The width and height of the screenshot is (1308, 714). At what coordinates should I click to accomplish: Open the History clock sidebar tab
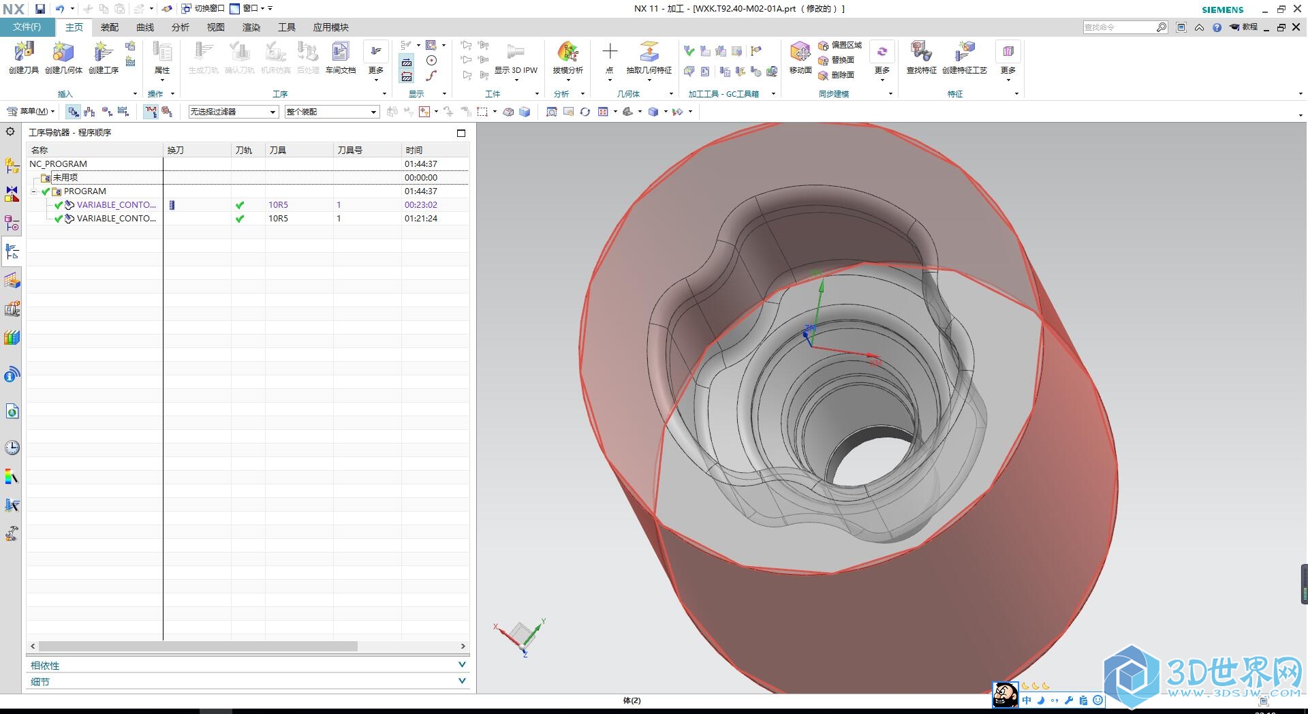(12, 448)
